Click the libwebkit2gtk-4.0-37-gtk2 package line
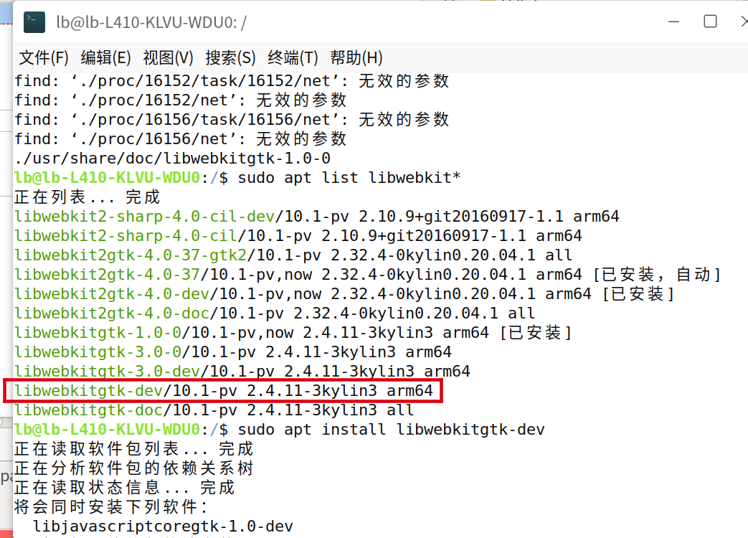 click(x=293, y=255)
